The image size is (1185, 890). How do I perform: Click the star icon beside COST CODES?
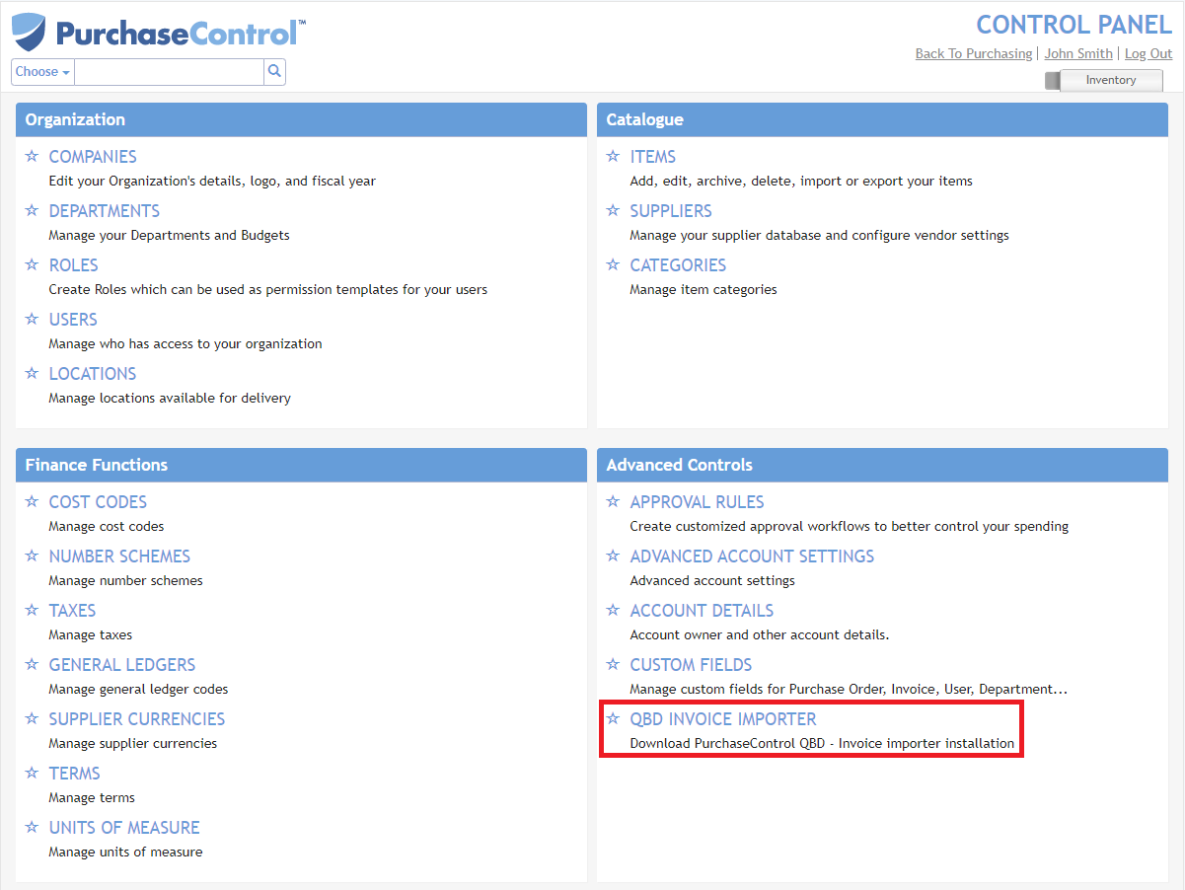(x=32, y=501)
